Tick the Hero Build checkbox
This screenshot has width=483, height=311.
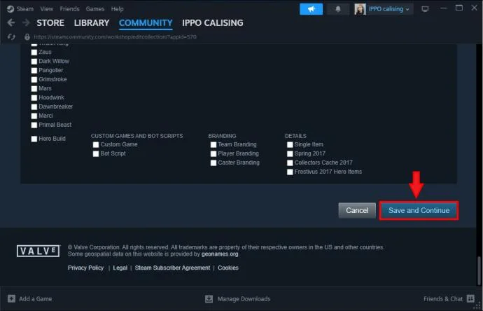(x=34, y=139)
